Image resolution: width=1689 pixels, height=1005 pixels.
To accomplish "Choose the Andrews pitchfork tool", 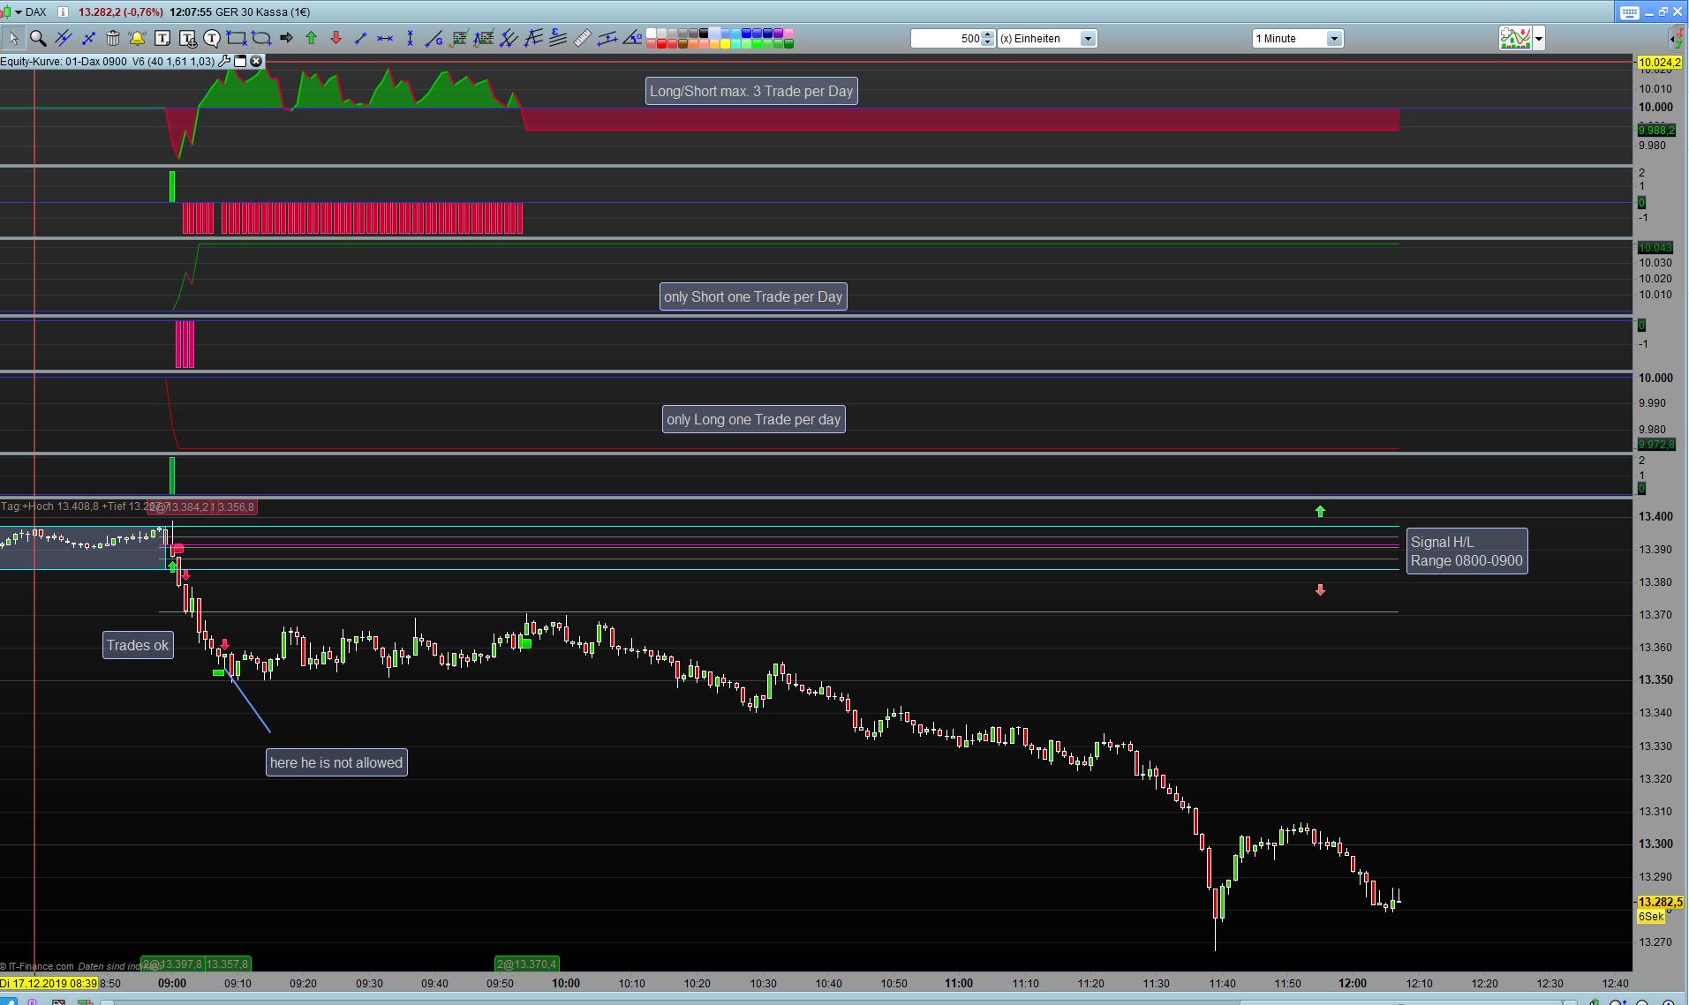I will tap(509, 38).
